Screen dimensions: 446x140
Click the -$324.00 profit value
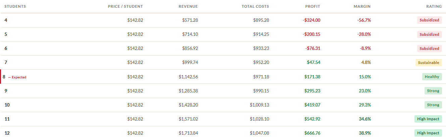pyautogui.click(x=311, y=20)
